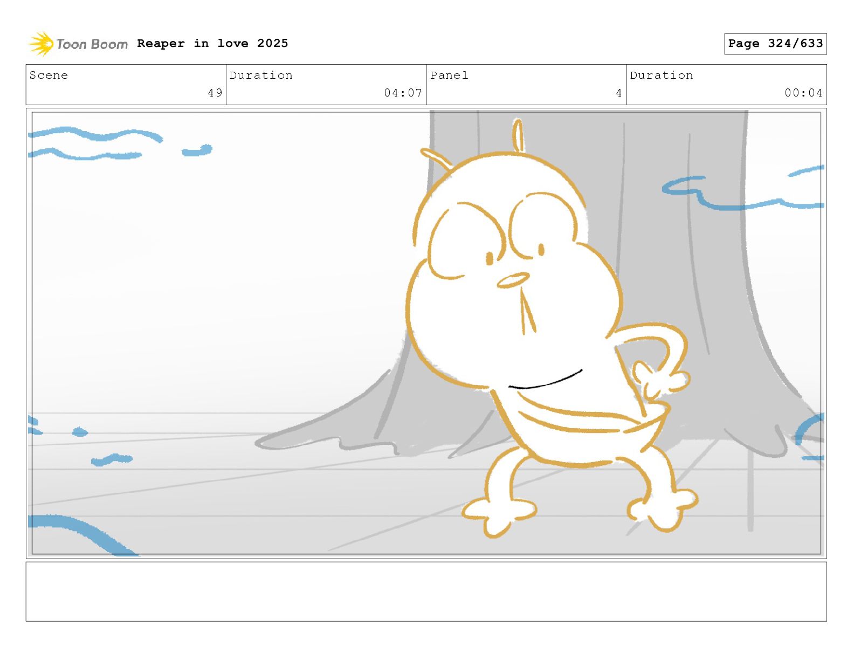854x660 pixels.
Task: Click the panel duration value '00:04'
Action: tap(803, 93)
